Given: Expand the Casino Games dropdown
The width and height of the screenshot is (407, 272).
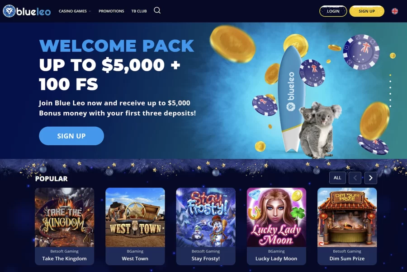Looking at the screenshot, I should click(x=75, y=11).
